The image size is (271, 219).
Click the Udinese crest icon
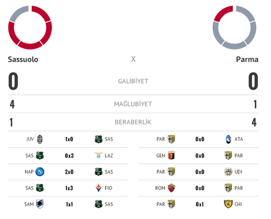point(229,172)
